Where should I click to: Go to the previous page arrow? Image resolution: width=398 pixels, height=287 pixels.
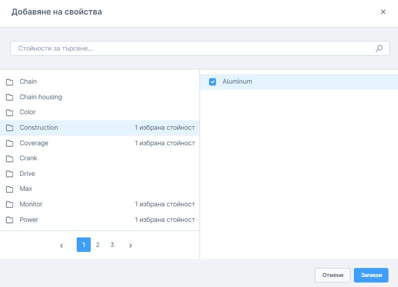tap(62, 245)
